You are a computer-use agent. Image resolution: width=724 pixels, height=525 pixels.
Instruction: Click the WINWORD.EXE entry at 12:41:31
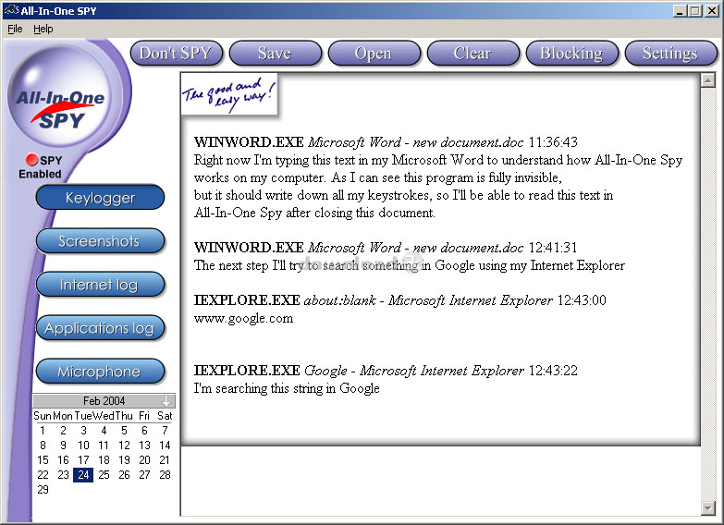click(x=386, y=248)
